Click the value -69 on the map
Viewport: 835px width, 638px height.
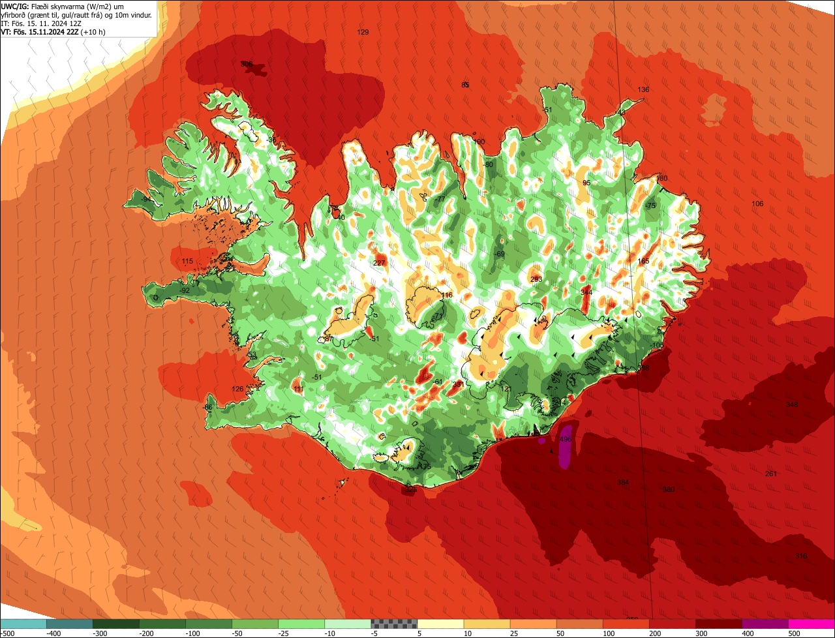point(500,254)
